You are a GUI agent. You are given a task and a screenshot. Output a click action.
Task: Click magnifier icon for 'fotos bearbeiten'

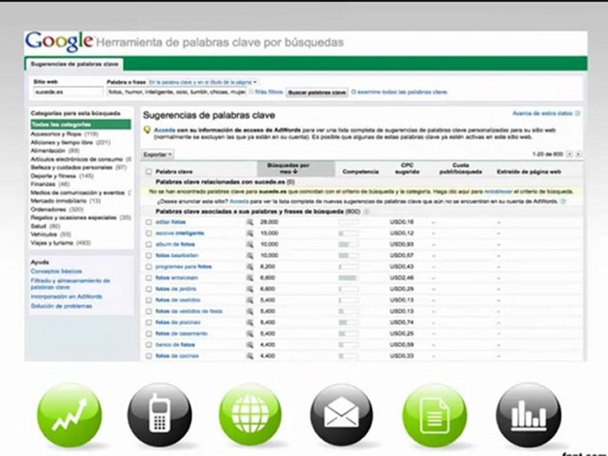tap(250, 255)
